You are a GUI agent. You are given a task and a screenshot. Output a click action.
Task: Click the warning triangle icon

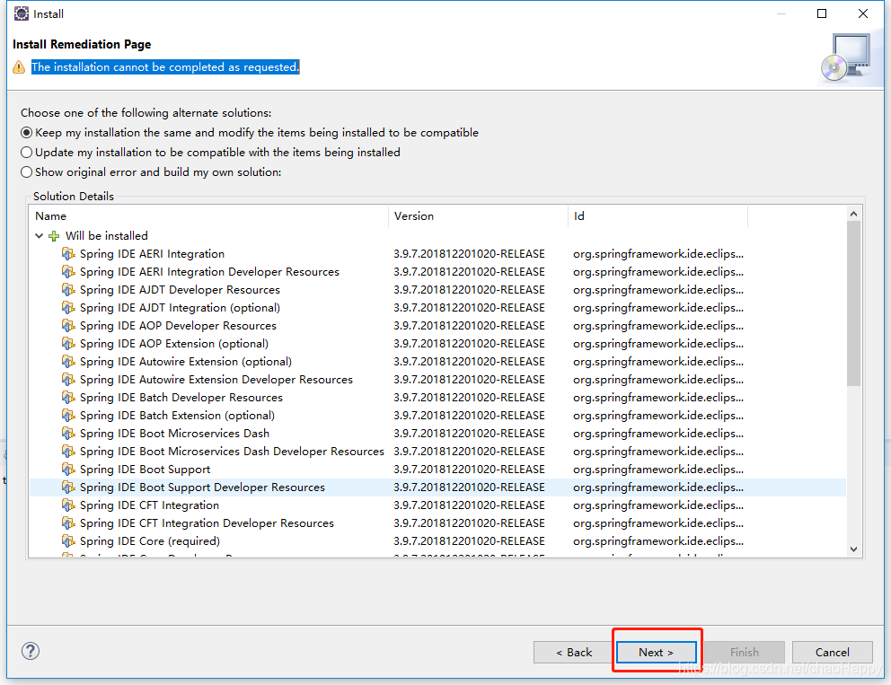[19, 67]
